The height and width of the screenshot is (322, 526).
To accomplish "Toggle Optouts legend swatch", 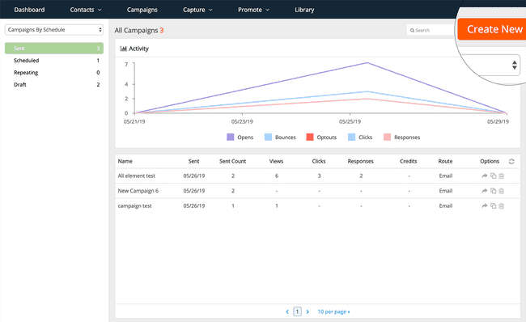I will 310,138.
